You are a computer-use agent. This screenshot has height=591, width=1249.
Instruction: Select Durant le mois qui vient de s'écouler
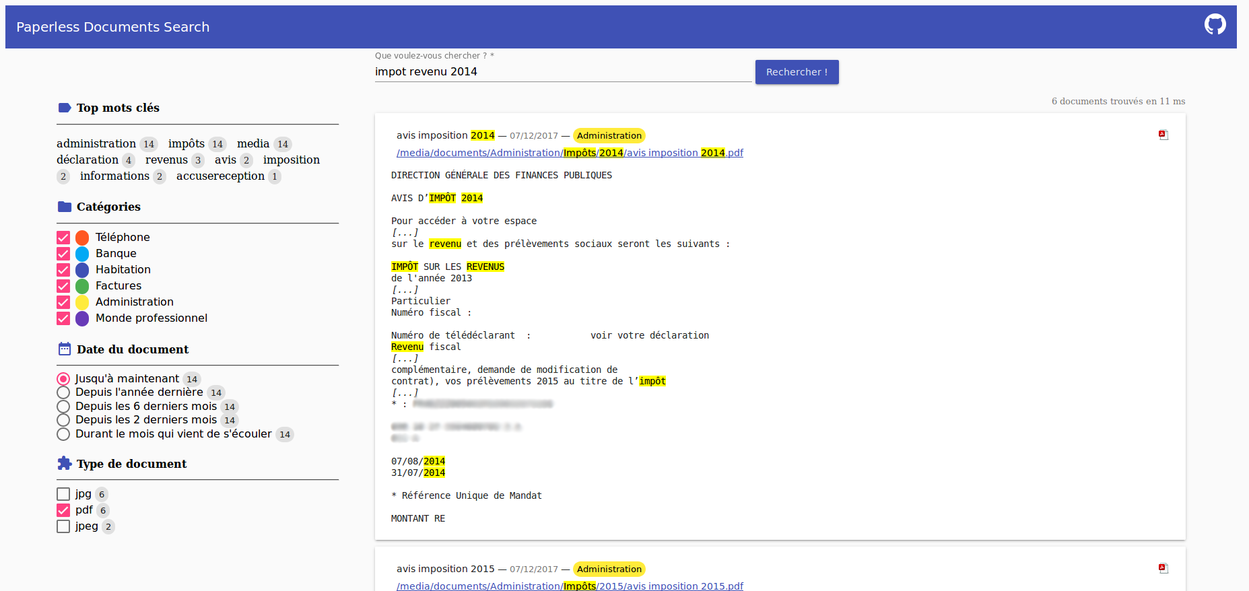click(x=63, y=434)
